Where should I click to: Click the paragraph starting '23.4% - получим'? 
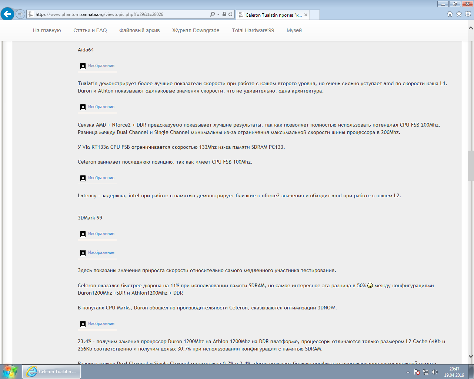tap(261, 345)
